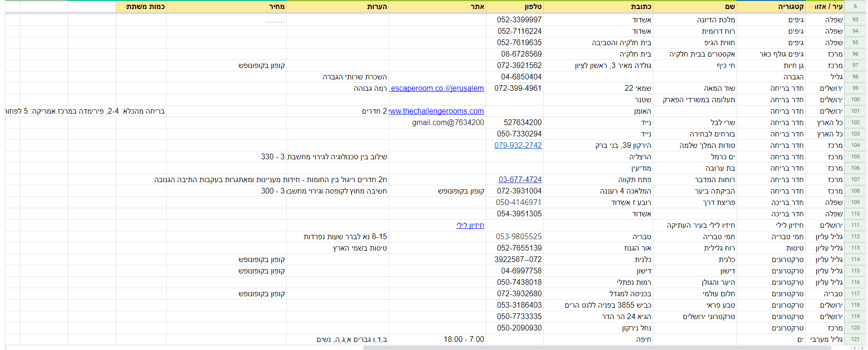Select cell with phone 050-7733335

[515, 317]
